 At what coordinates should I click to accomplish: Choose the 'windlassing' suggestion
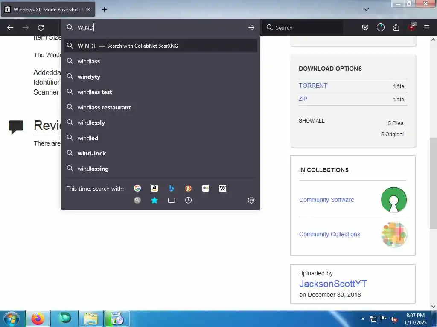pyautogui.click(x=160, y=169)
